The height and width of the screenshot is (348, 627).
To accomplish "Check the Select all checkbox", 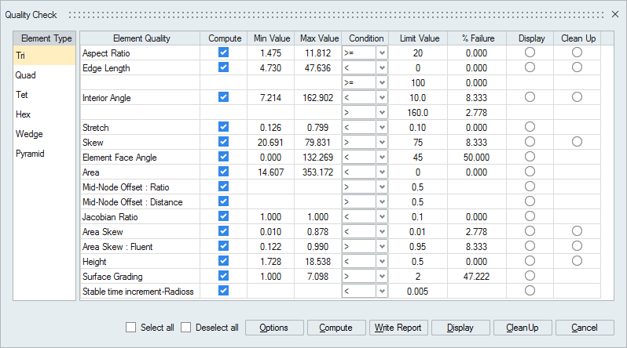I will pos(132,328).
